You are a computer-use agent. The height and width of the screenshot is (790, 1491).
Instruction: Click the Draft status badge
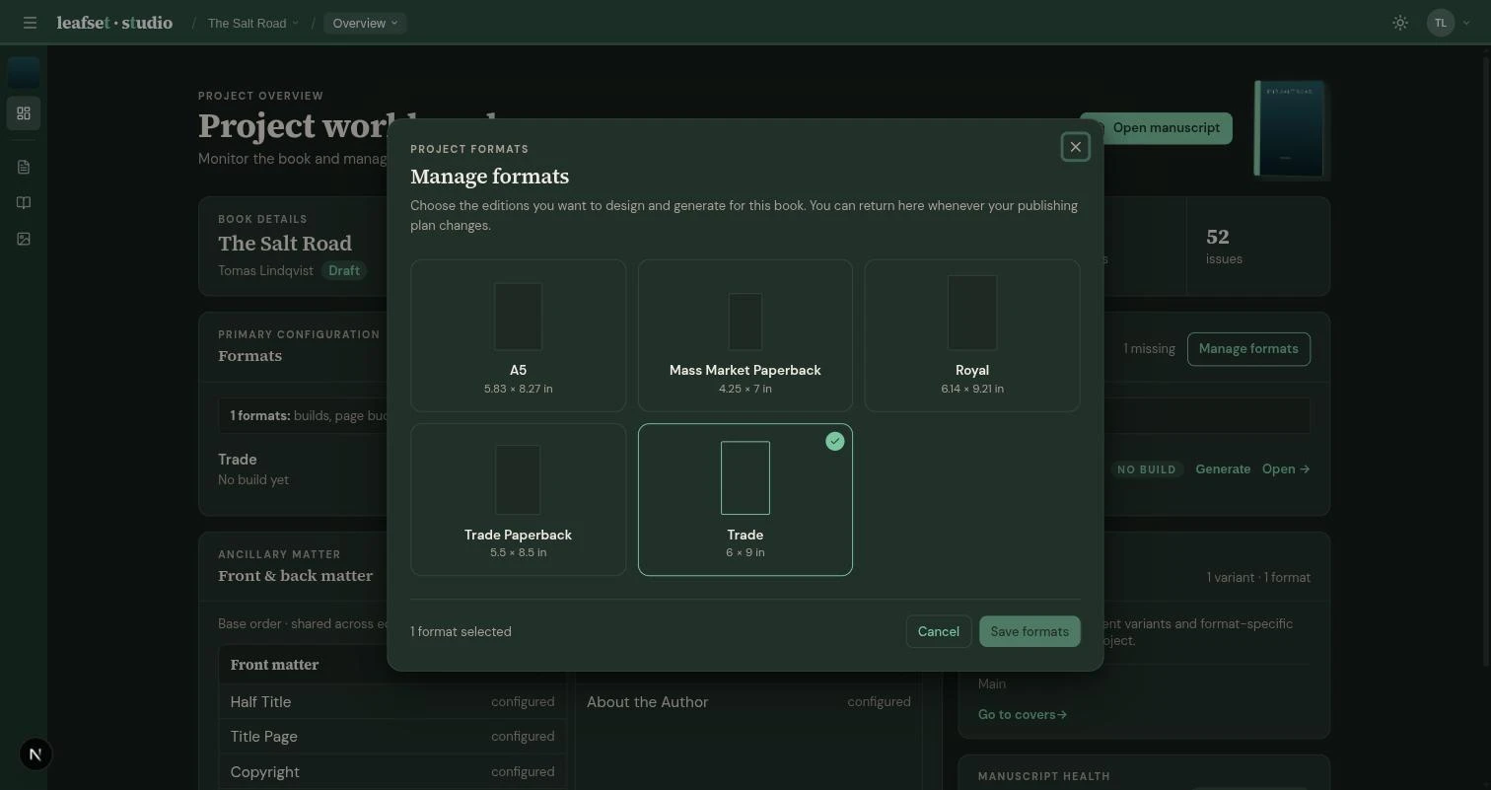pyautogui.click(x=344, y=270)
